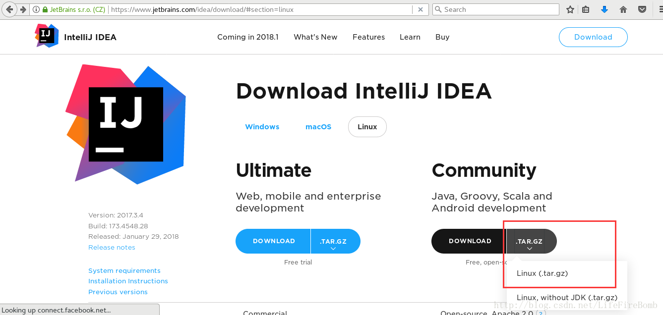Viewport: 663px width, 315px height.
Task: Switch to the macOS platform tab
Action: coord(318,127)
